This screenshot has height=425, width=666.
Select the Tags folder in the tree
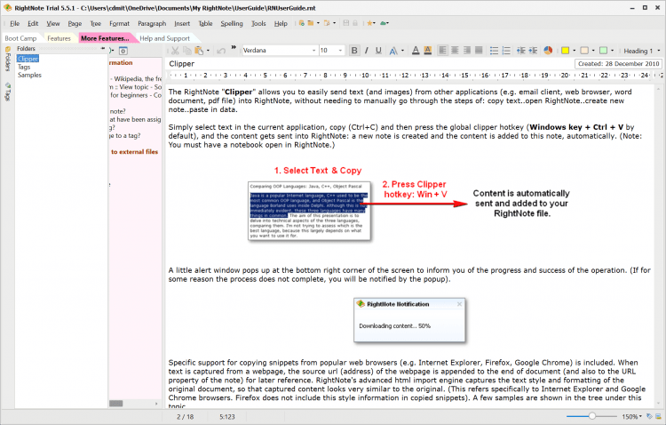pos(24,67)
